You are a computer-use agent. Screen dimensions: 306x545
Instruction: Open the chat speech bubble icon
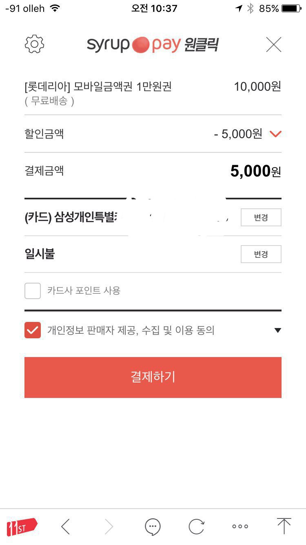tap(153, 526)
